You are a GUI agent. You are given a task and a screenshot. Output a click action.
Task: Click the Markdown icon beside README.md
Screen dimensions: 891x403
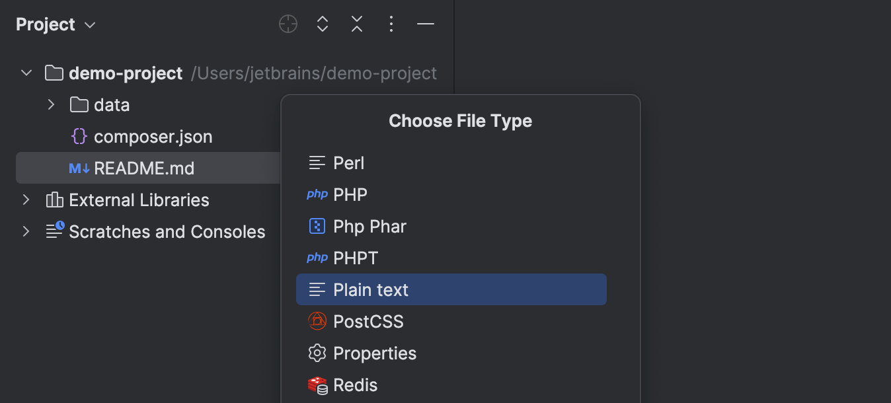(78, 168)
